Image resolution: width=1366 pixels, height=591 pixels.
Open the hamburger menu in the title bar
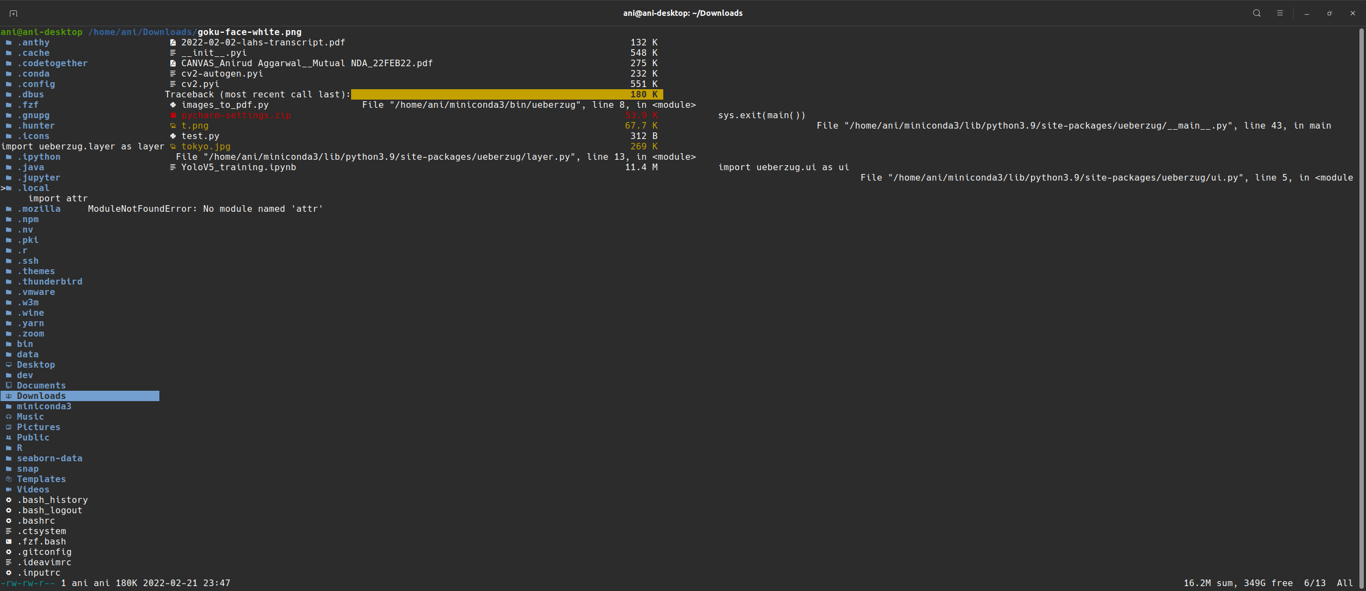(x=1280, y=13)
